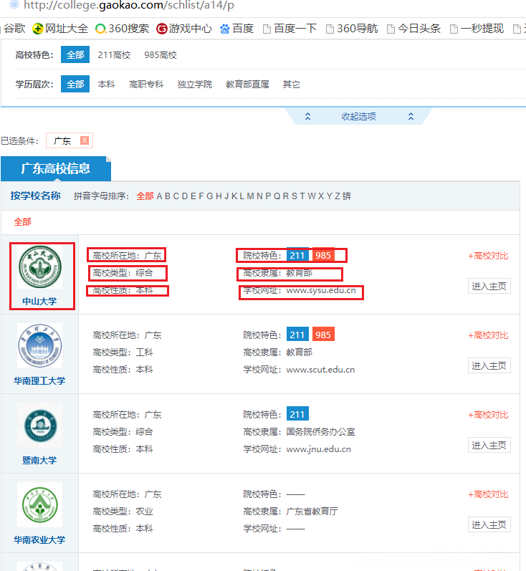
Task: Click www.scut.edu.cn website text
Action: pyautogui.click(x=320, y=370)
